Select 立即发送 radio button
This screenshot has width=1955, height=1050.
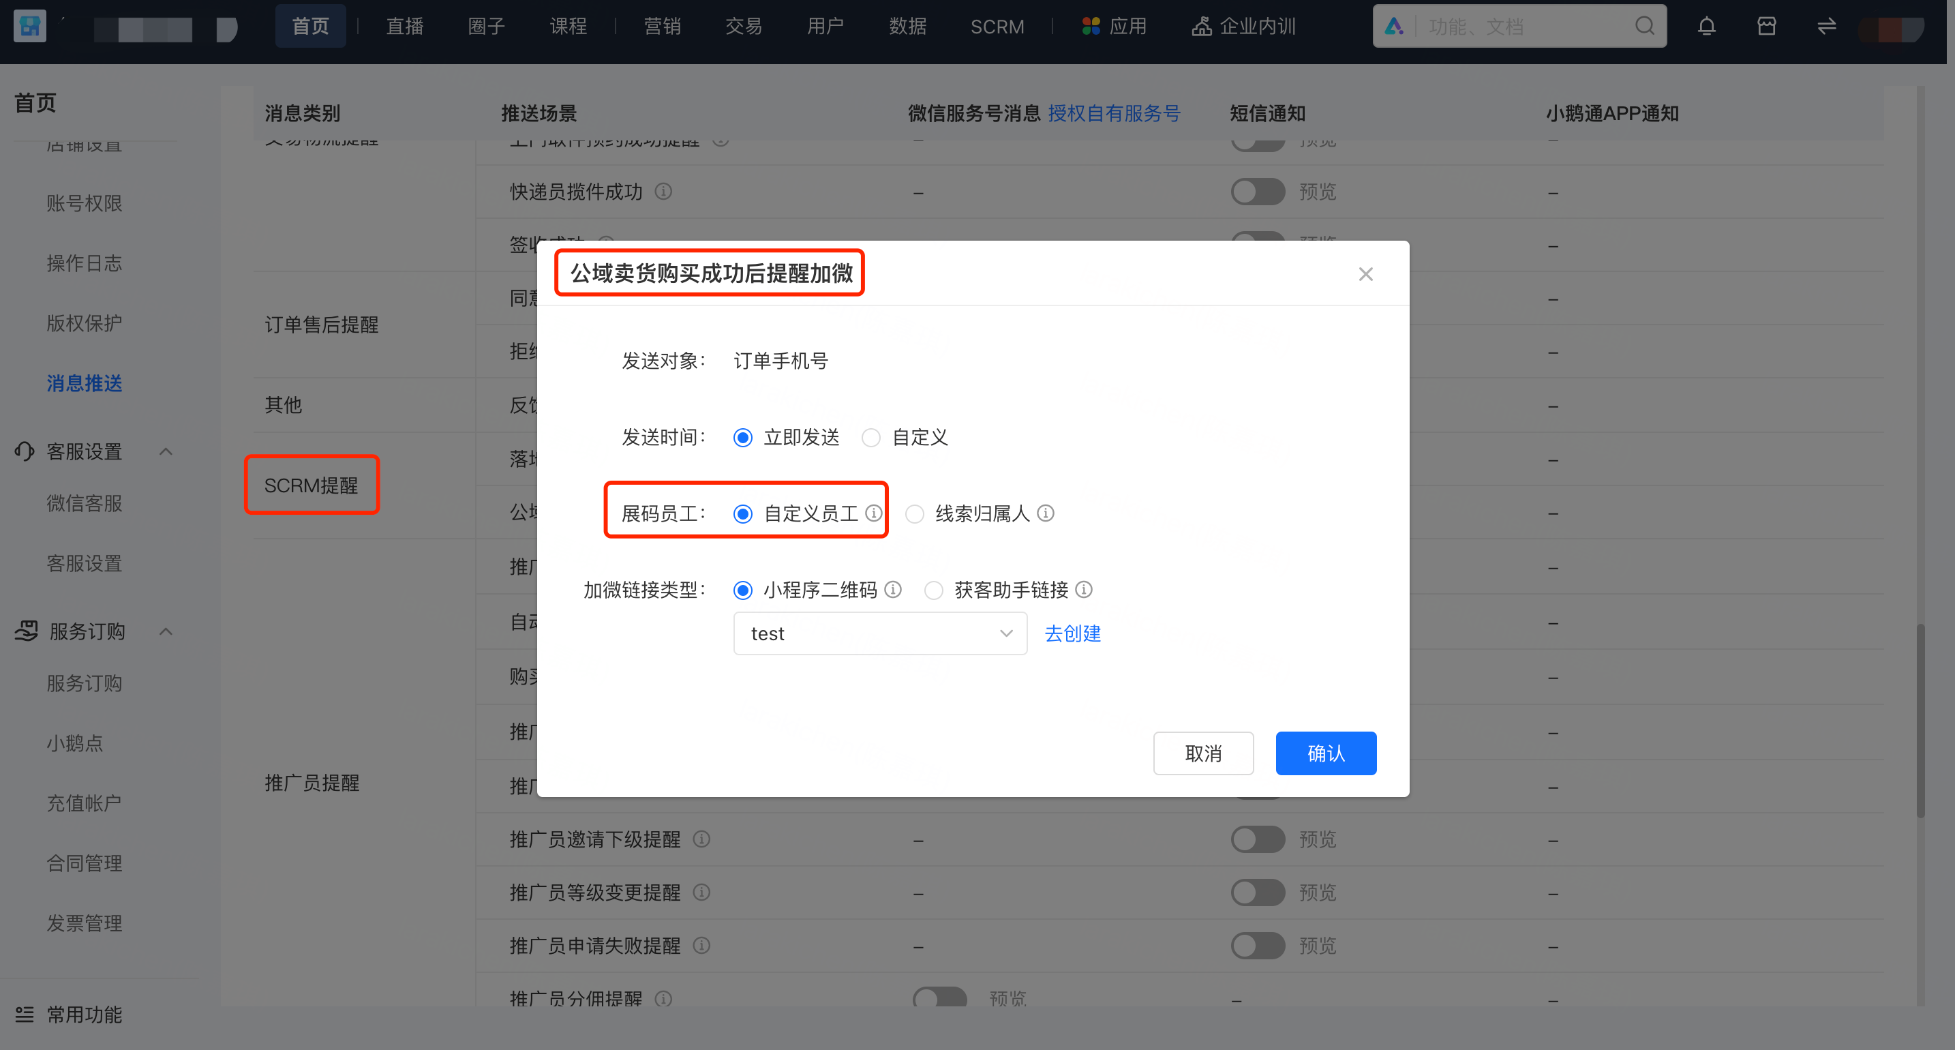(x=743, y=437)
